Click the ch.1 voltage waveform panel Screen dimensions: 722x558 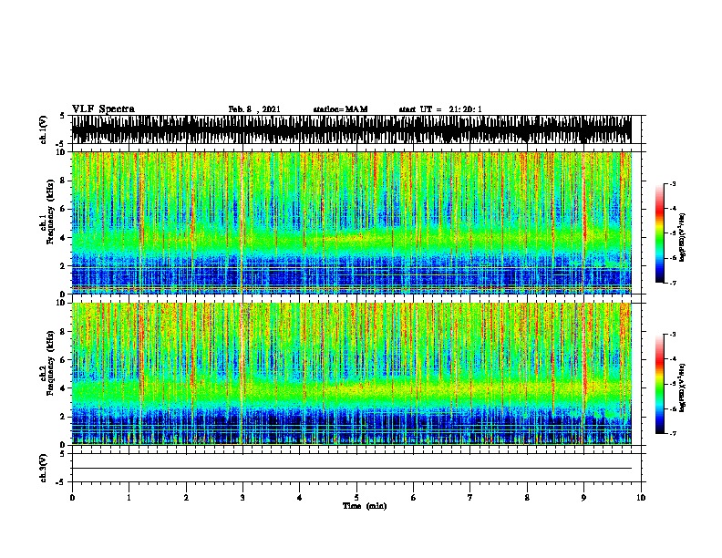pos(351,129)
